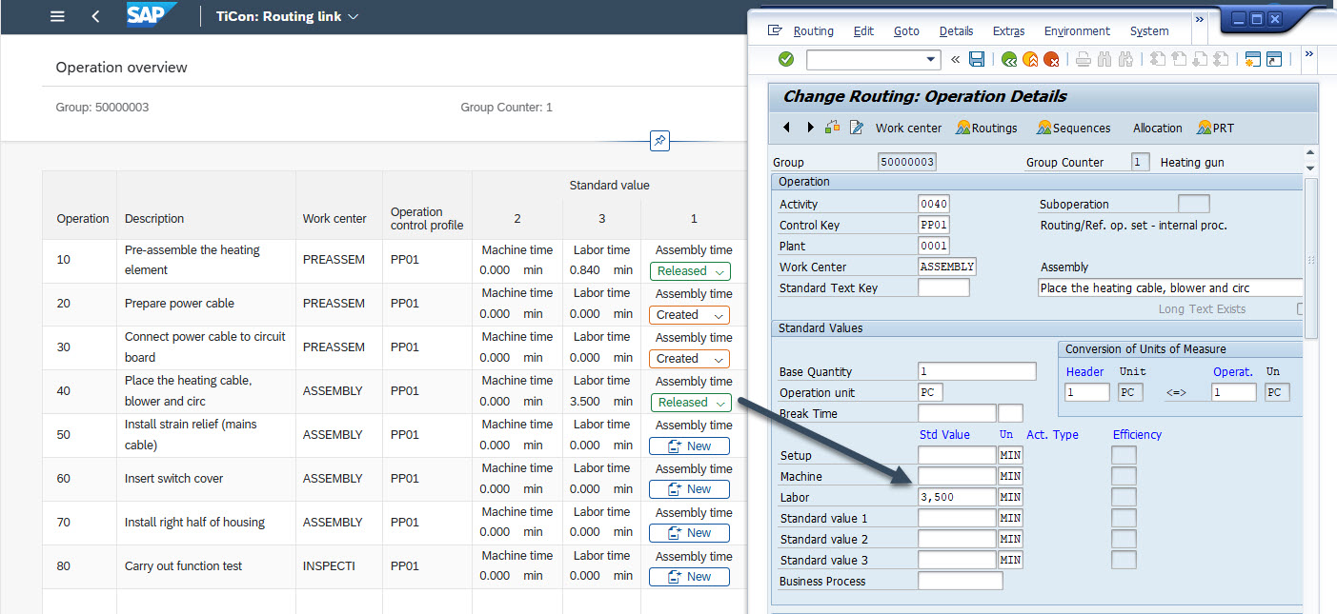This screenshot has height=614, width=1337.
Task: Open the transaction command field dropdown
Action: (x=932, y=59)
